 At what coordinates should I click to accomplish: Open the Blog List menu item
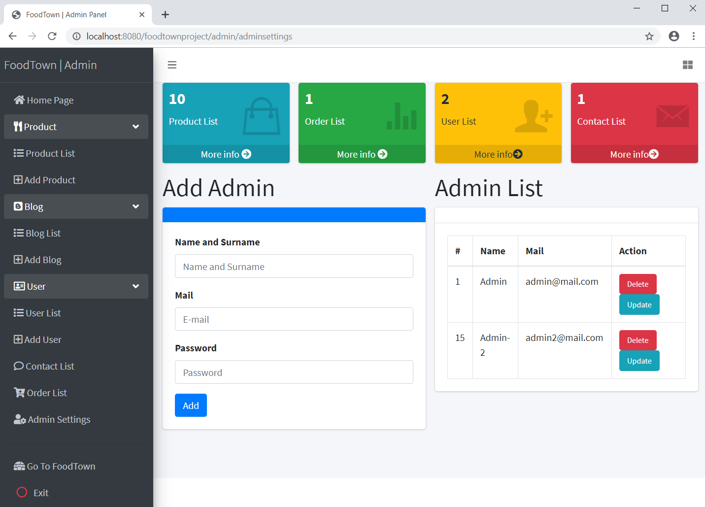pos(42,233)
